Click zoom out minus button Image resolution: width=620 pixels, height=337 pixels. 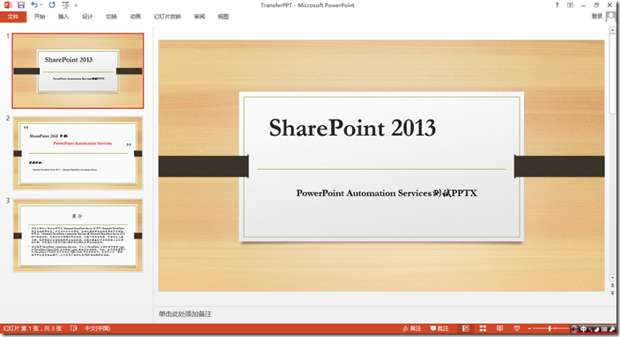(529, 328)
